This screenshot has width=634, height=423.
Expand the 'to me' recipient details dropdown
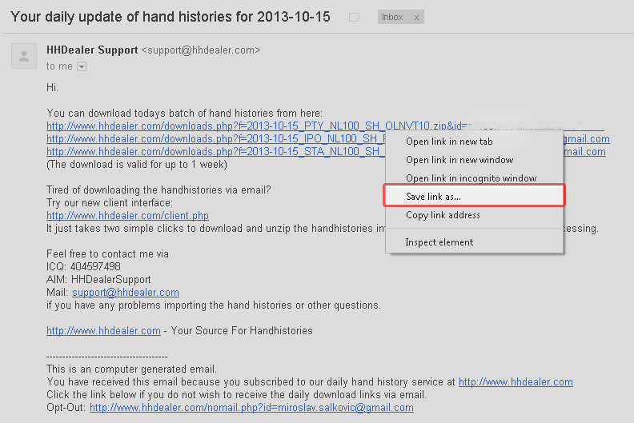pos(82,66)
